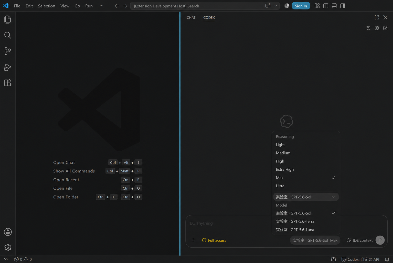Collapse the 实验室 · GPT-5.6-Sol model selector
Viewport: 393px width, 263px height.
pyautogui.click(x=306, y=197)
